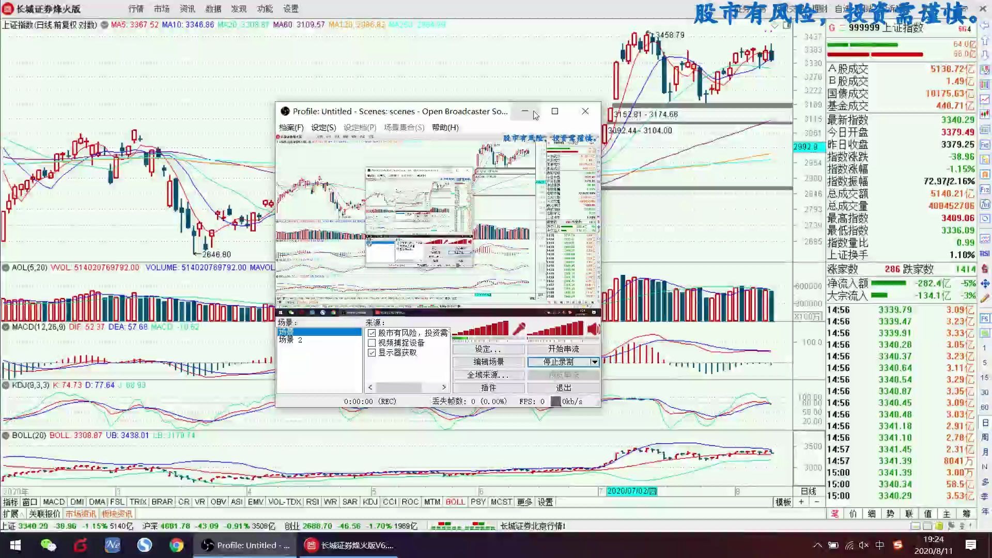Screen dimensions: 992x558
Task: Open the 功能 menu
Action: [x=265, y=9]
